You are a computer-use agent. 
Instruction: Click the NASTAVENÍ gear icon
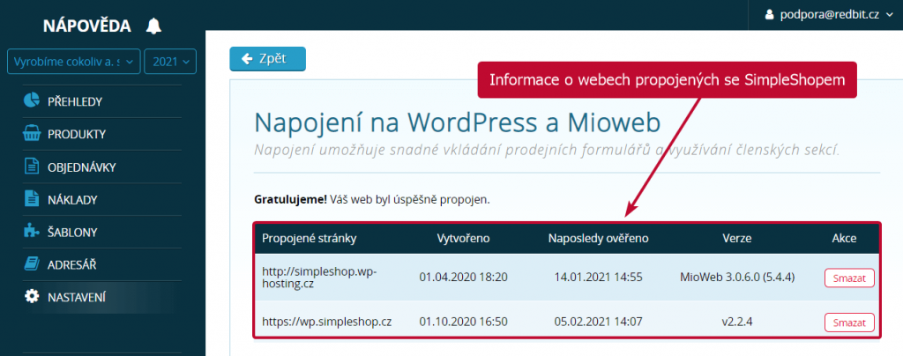[x=31, y=297]
